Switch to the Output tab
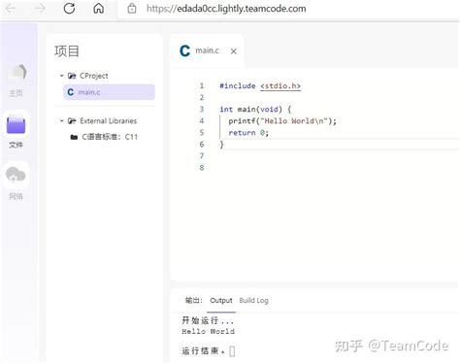The height and width of the screenshot is (364, 460). click(x=221, y=301)
